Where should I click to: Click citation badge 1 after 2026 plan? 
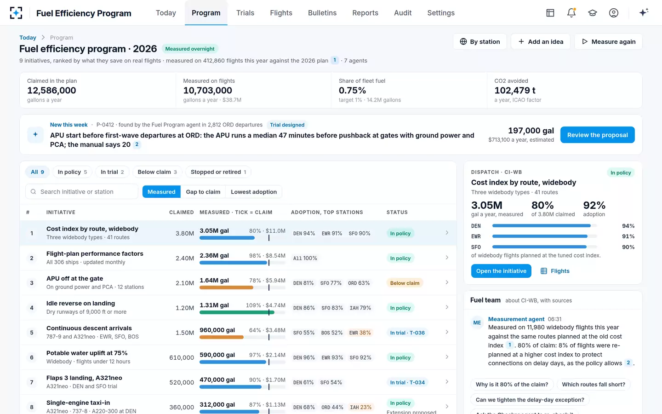coord(335,60)
